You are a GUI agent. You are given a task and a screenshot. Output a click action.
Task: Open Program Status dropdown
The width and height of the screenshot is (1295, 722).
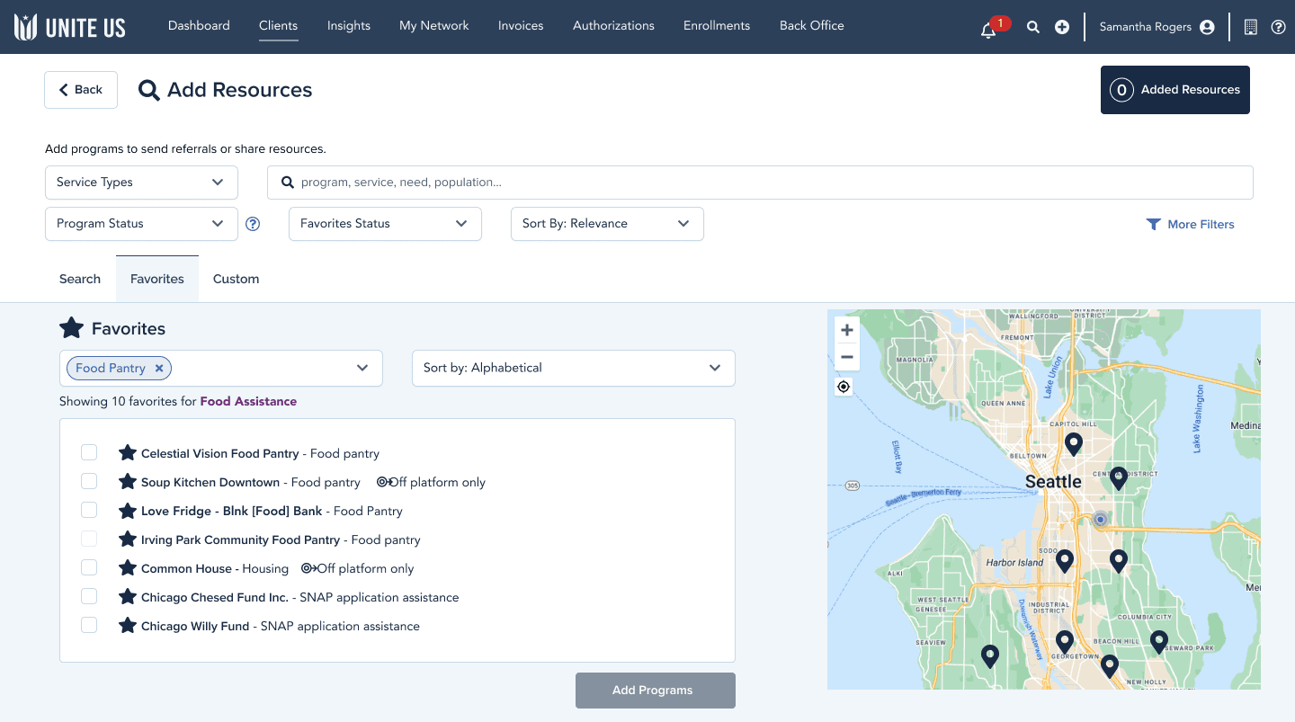[141, 224]
